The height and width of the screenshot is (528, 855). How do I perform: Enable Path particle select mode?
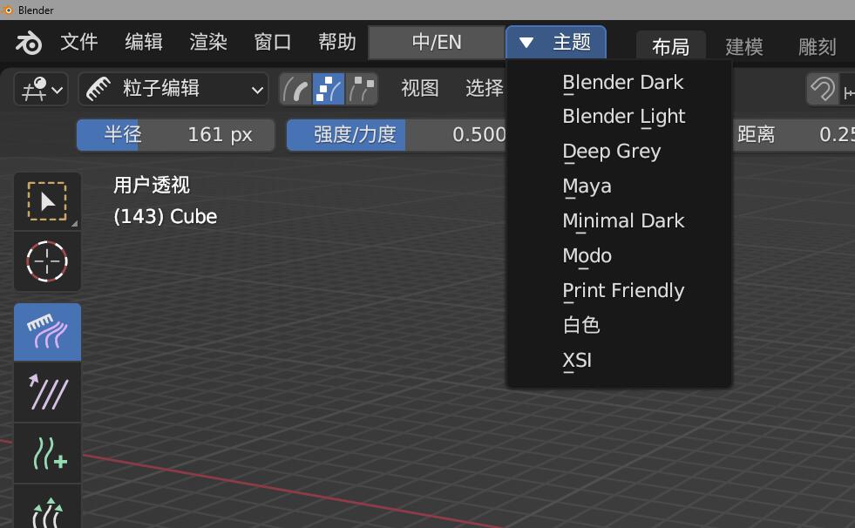[x=296, y=89]
